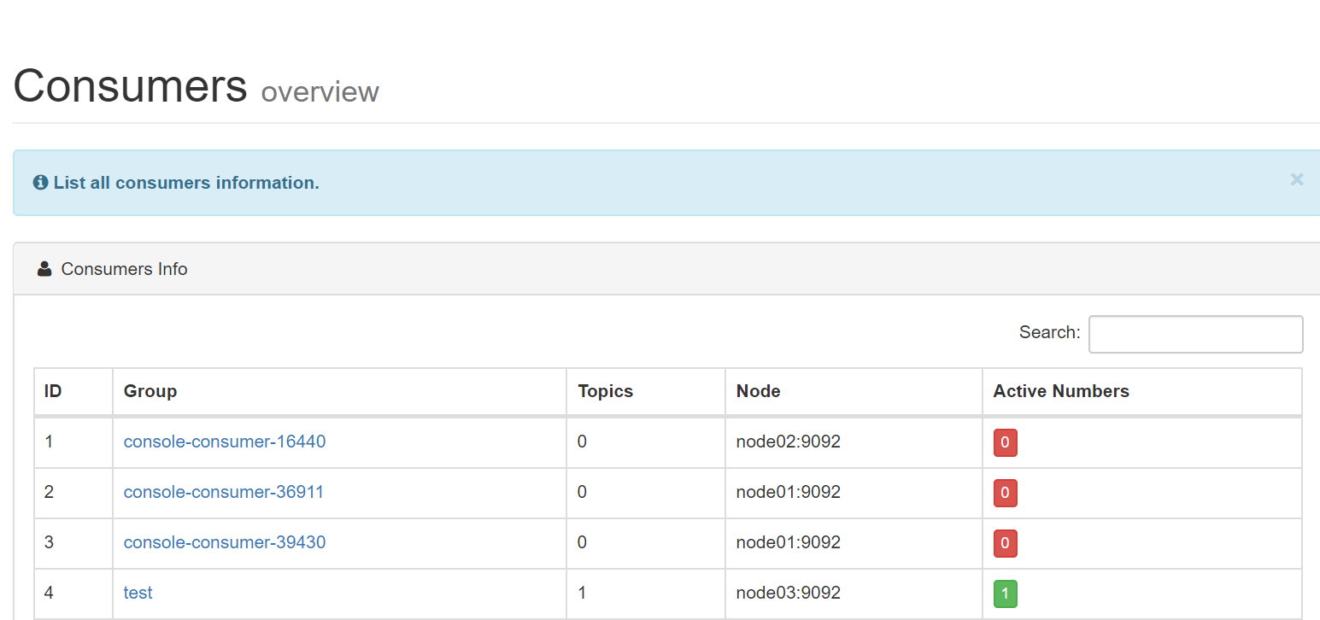The width and height of the screenshot is (1320, 620).
Task: Click the green 1 badge for test group
Action: point(1005,594)
